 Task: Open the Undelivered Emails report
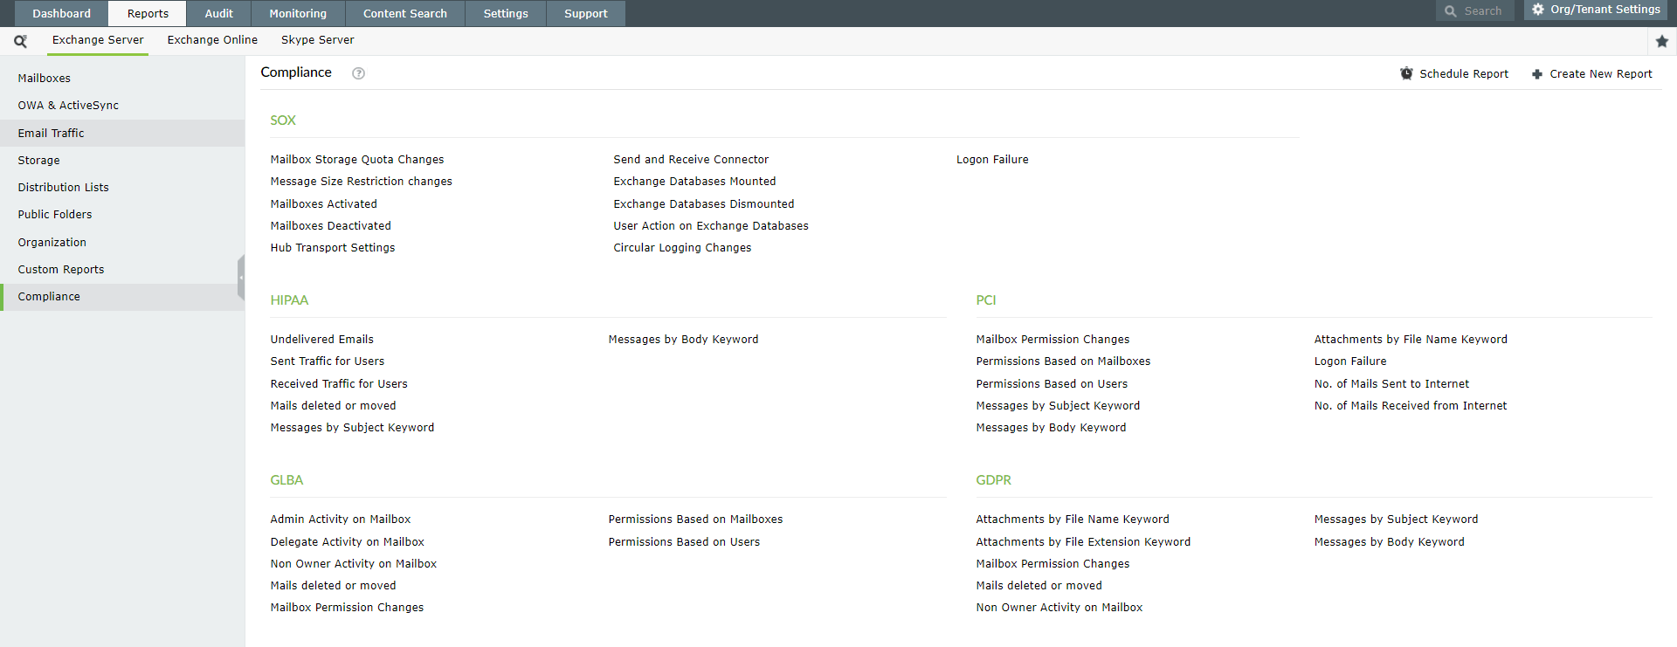coord(322,340)
